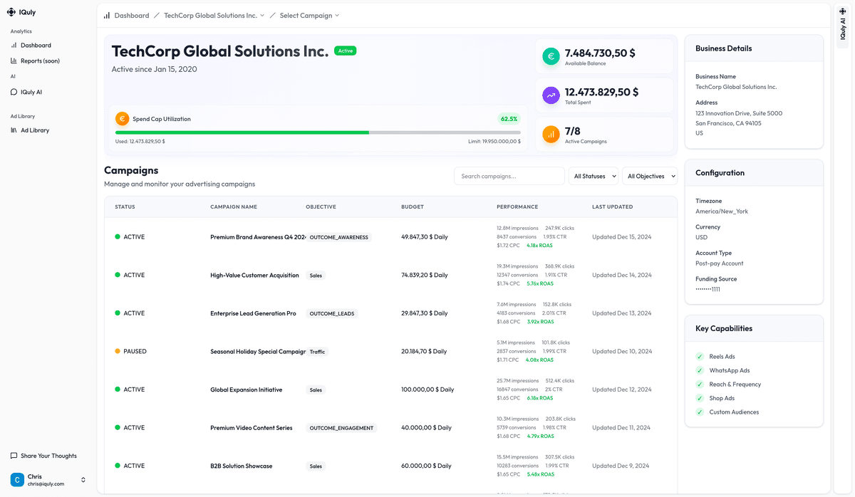Select the Ad Library icon
Screen dimensions: 855x497
click(14, 130)
